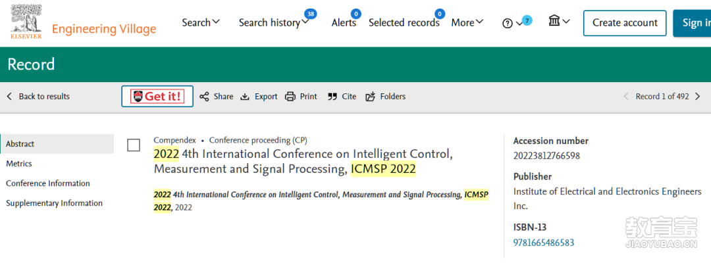The height and width of the screenshot is (263, 711).
Task: Open the ISBN-13 9781665486583 link
Action: tap(544, 243)
